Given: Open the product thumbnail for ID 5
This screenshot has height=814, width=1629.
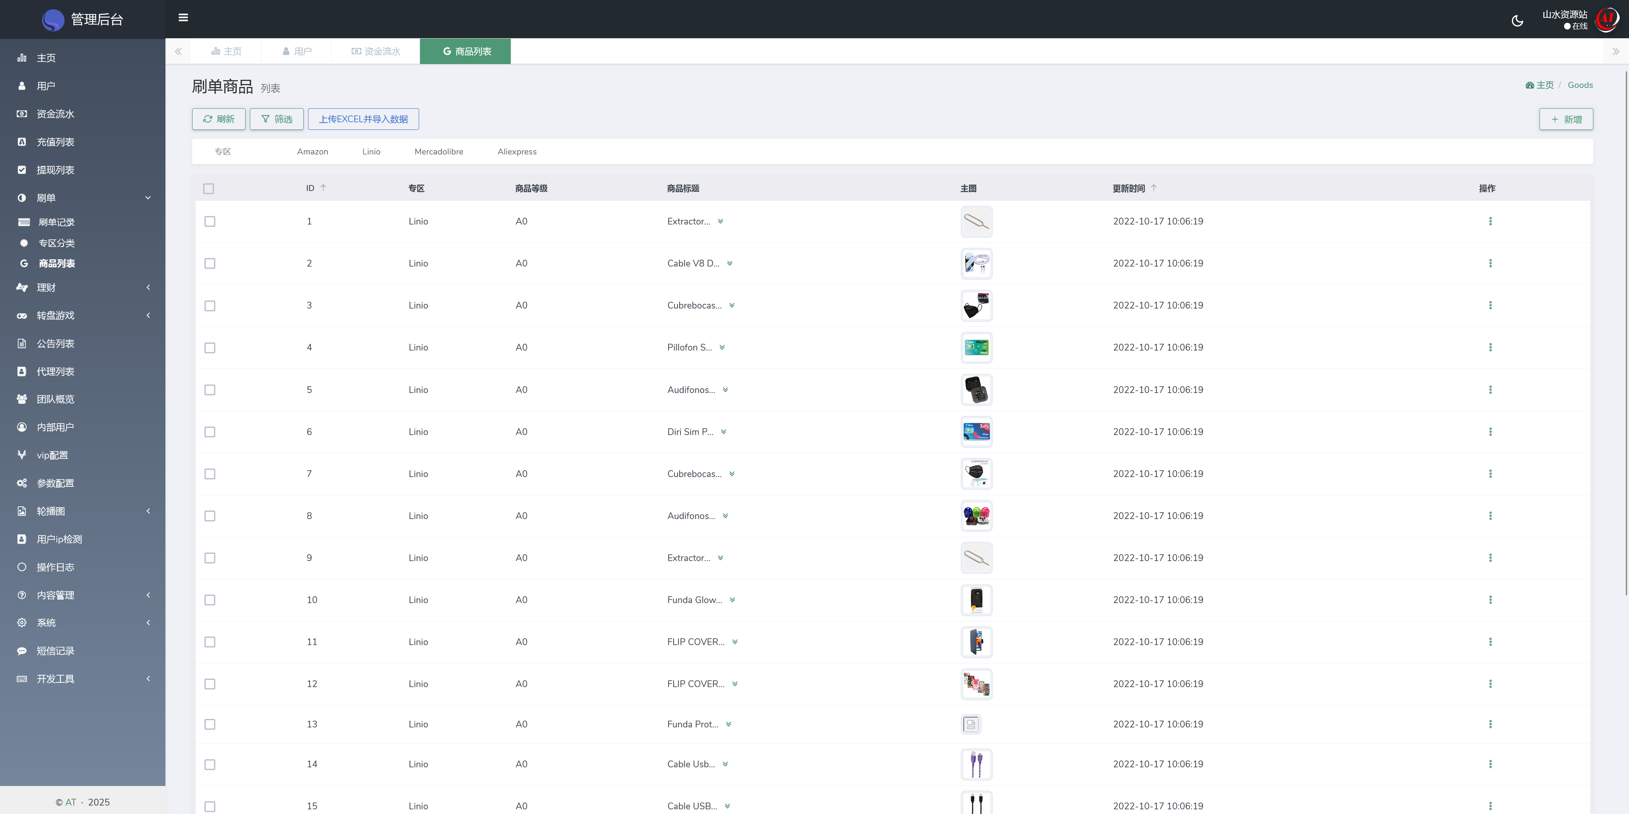Looking at the screenshot, I should (977, 390).
